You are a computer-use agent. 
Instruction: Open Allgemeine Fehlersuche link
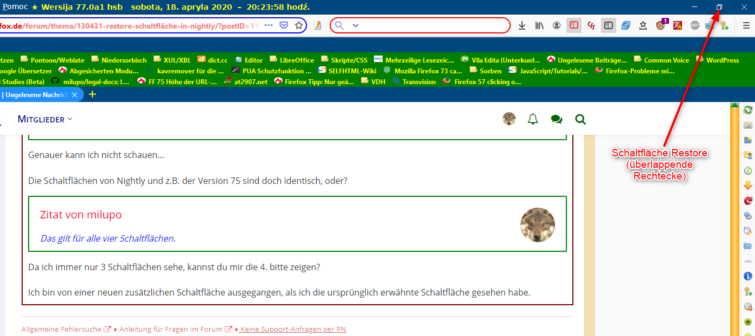pyautogui.click(x=66, y=329)
